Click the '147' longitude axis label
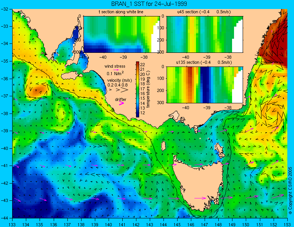 click(x=205, y=224)
